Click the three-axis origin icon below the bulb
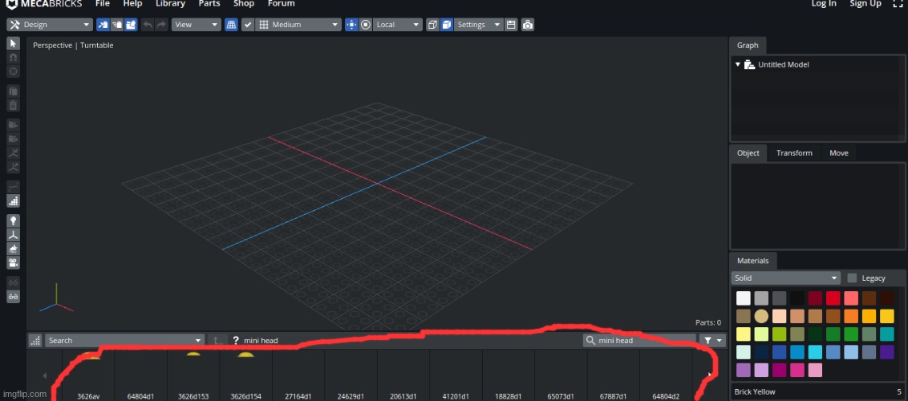Image resolution: width=908 pixels, height=401 pixels. [x=14, y=234]
